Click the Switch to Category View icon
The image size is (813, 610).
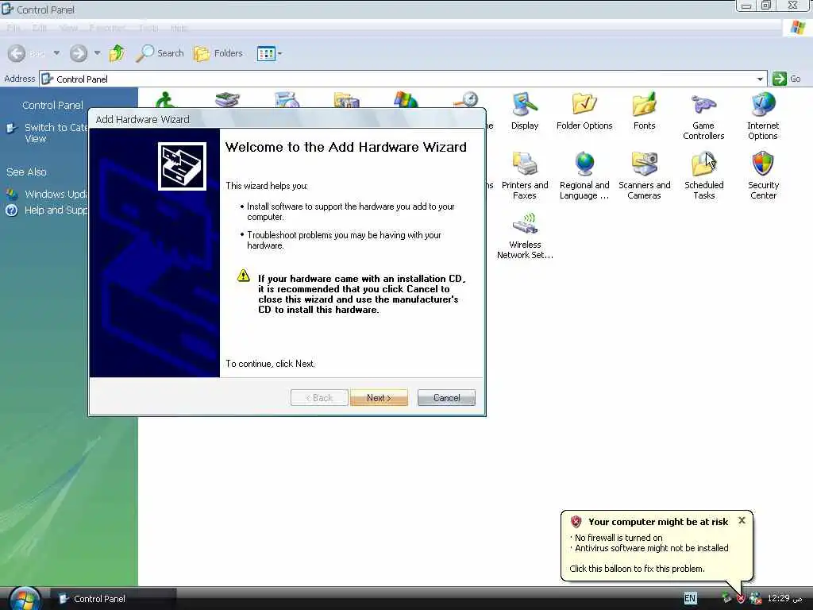click(x=11, y=128)
